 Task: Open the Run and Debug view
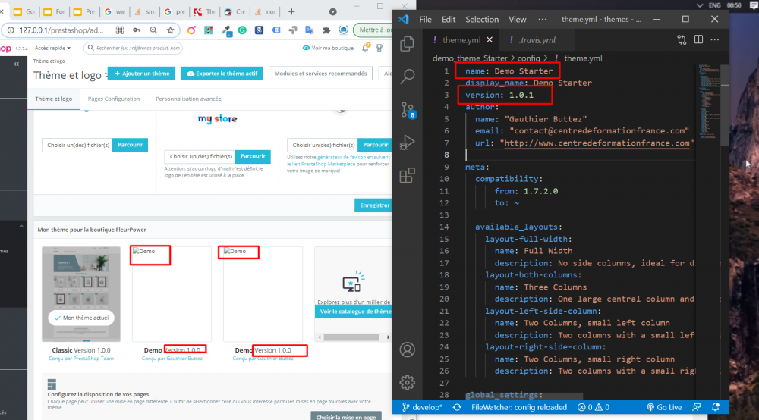tap(408, 143)
